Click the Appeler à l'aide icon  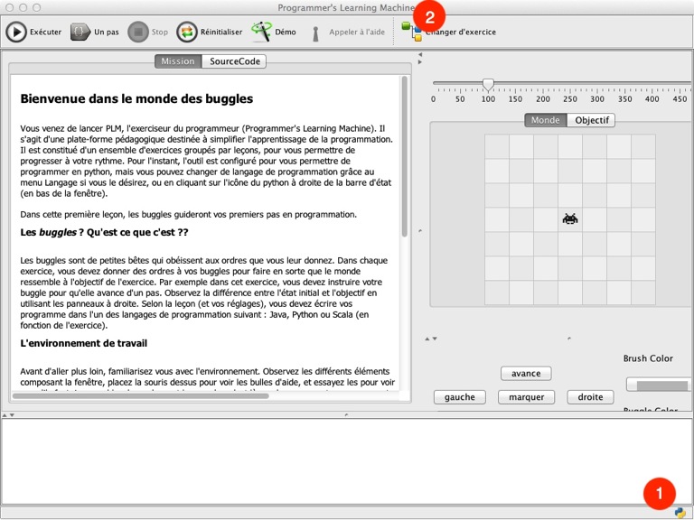(315, 33)
